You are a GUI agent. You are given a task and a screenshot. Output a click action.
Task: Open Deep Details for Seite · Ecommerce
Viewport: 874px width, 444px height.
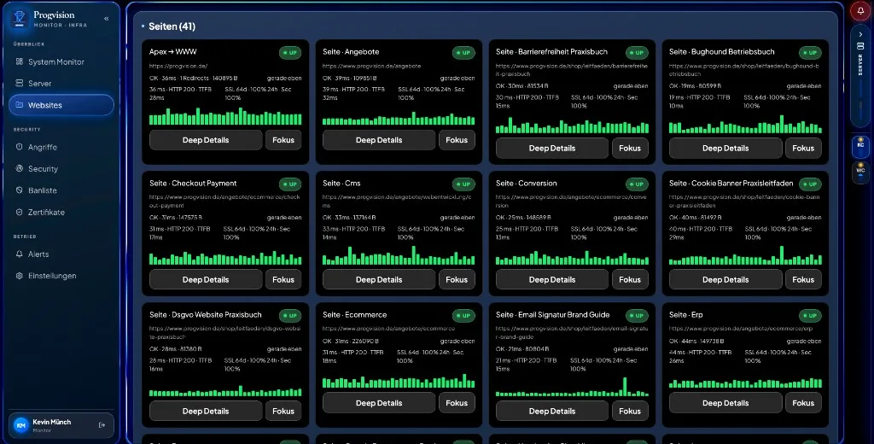[379, 403]
